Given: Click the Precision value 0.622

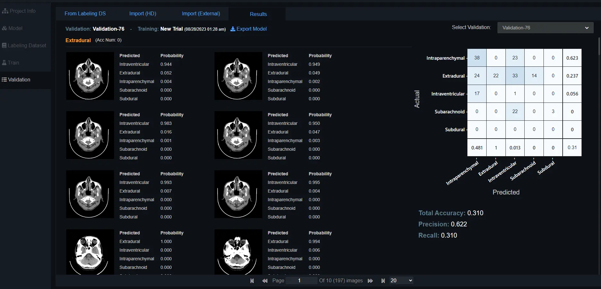Looking at the screenshot, I should click(x=459, y=224).
